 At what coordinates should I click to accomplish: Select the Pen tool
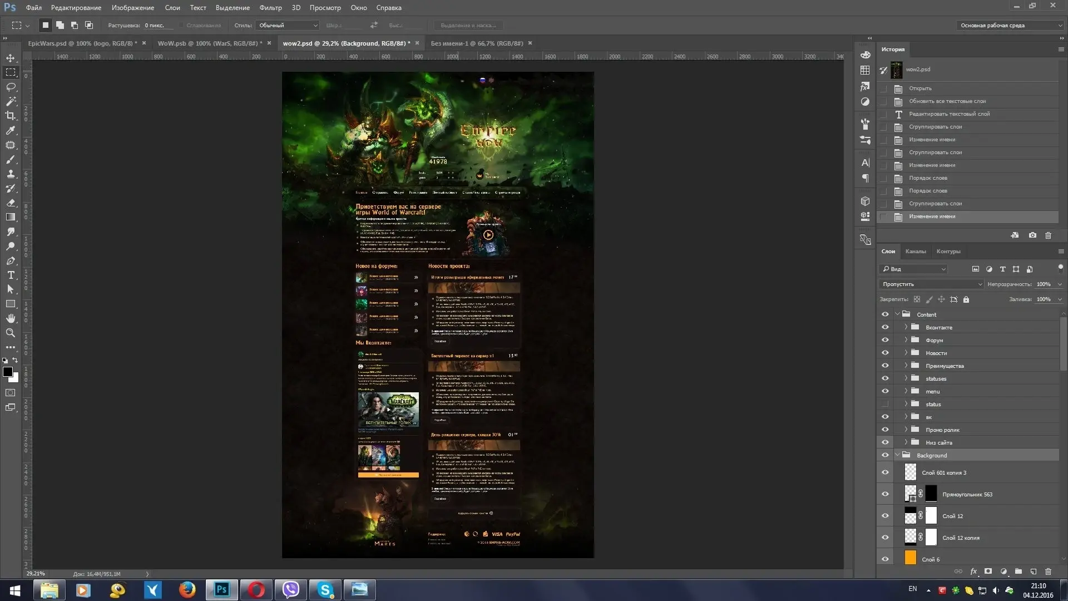click(11, 260)
